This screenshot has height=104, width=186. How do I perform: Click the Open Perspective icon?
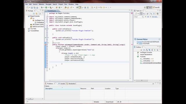[x=145, y=8]
